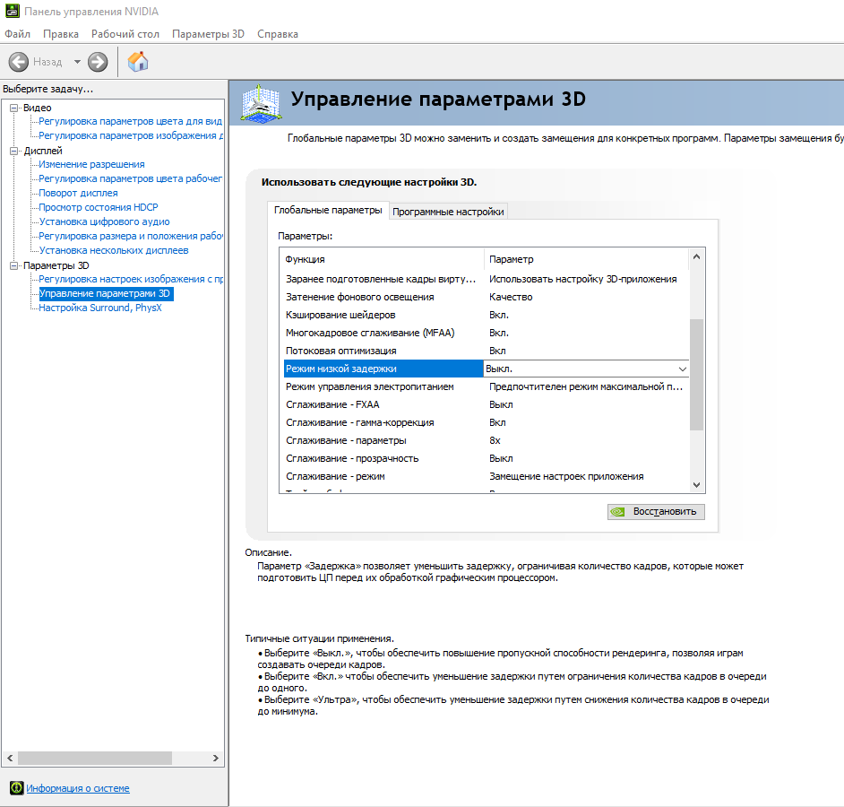This screenshot has height=807, width=844.
Task: Collapse the Дисплей tree node
Action: [x=14, y=151]
